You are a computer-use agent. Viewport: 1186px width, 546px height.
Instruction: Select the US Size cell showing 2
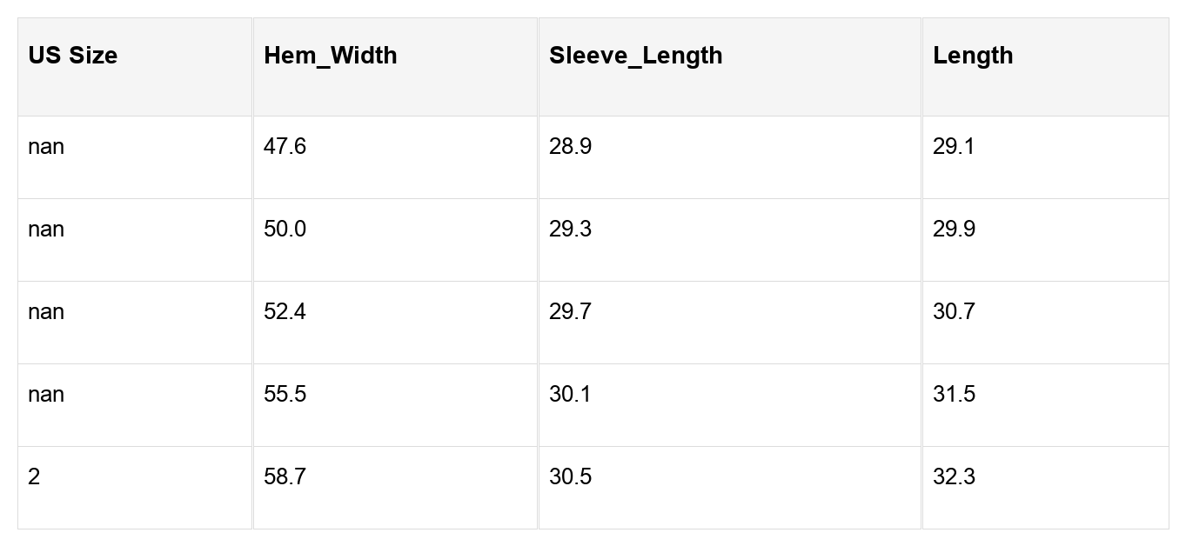tap(34, 477)
